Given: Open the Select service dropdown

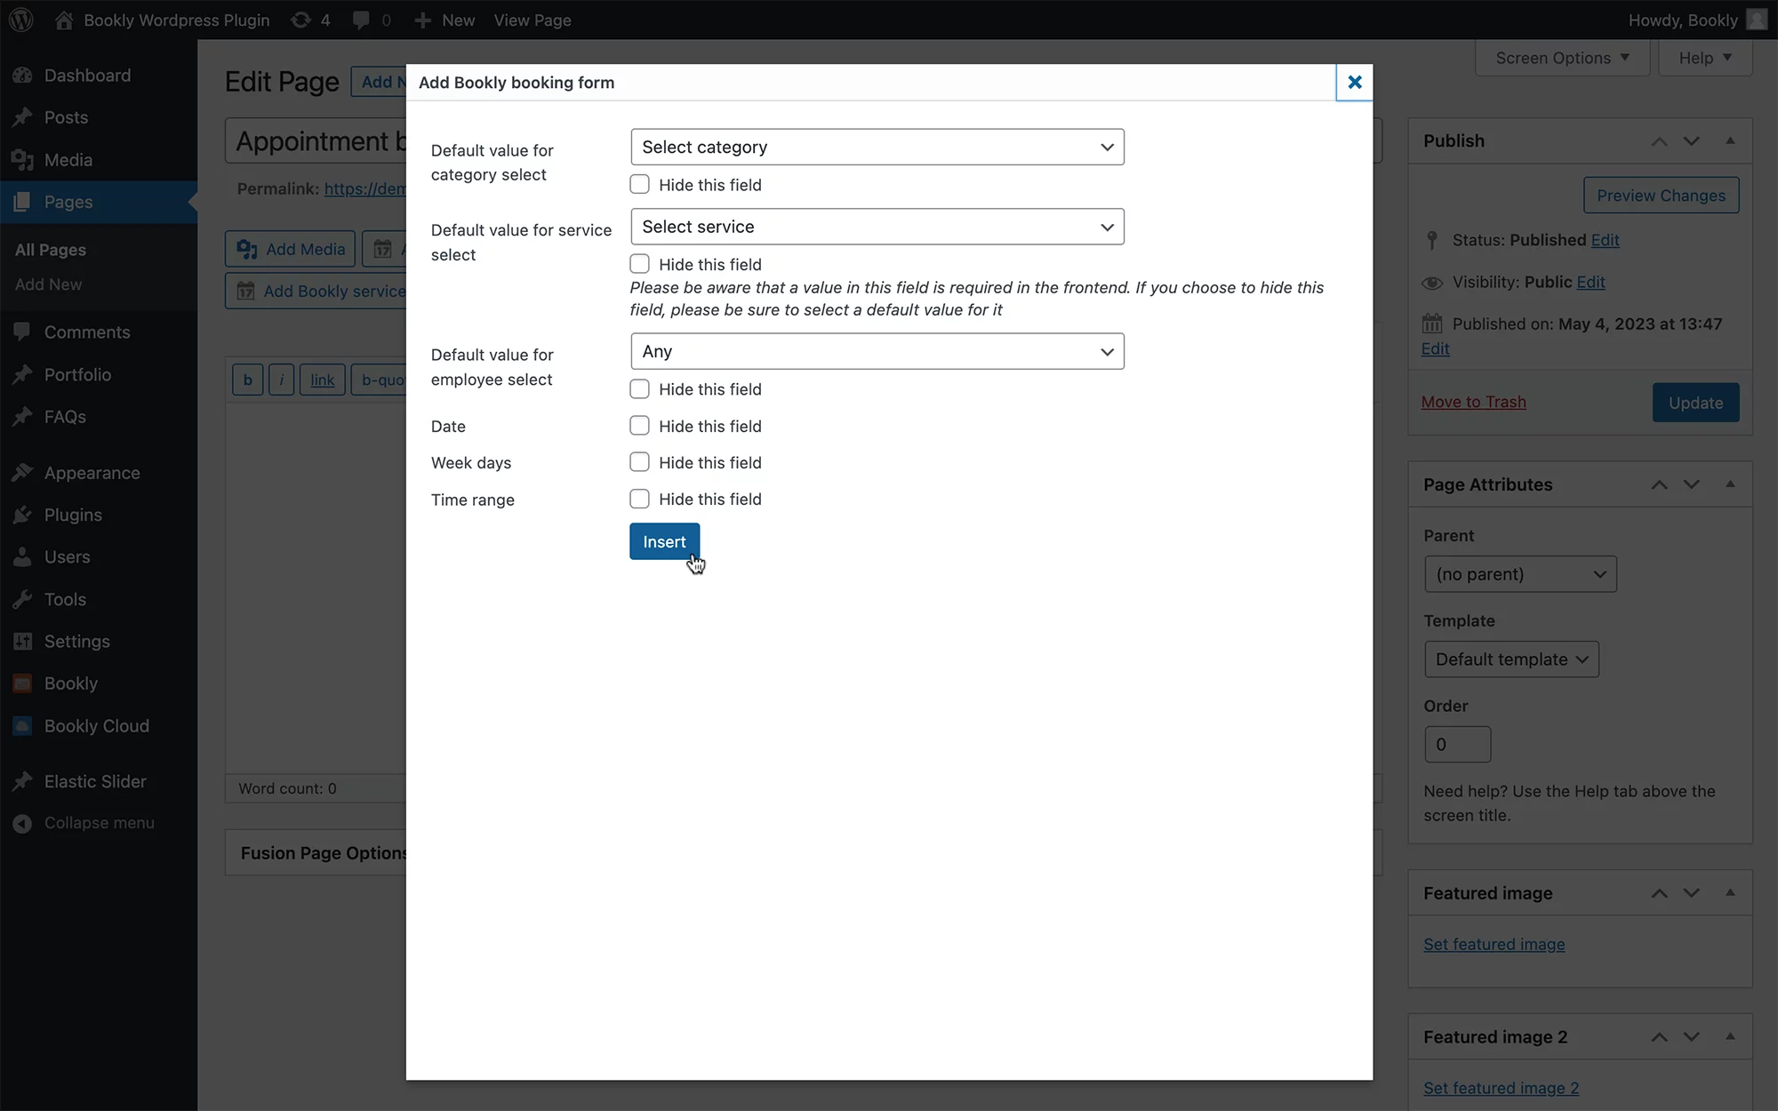Looking at the screenshot, I should click(877, 227).
